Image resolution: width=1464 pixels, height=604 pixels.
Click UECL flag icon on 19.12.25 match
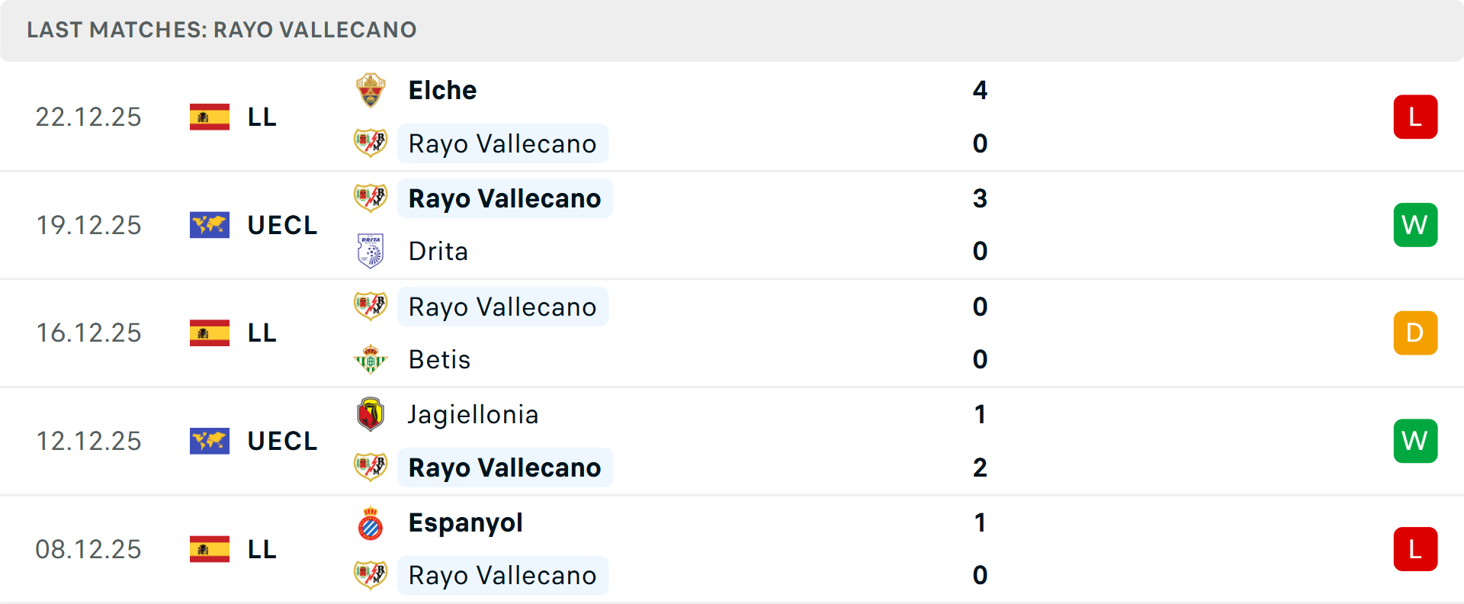pyautogui.click(x=210, y=225)
